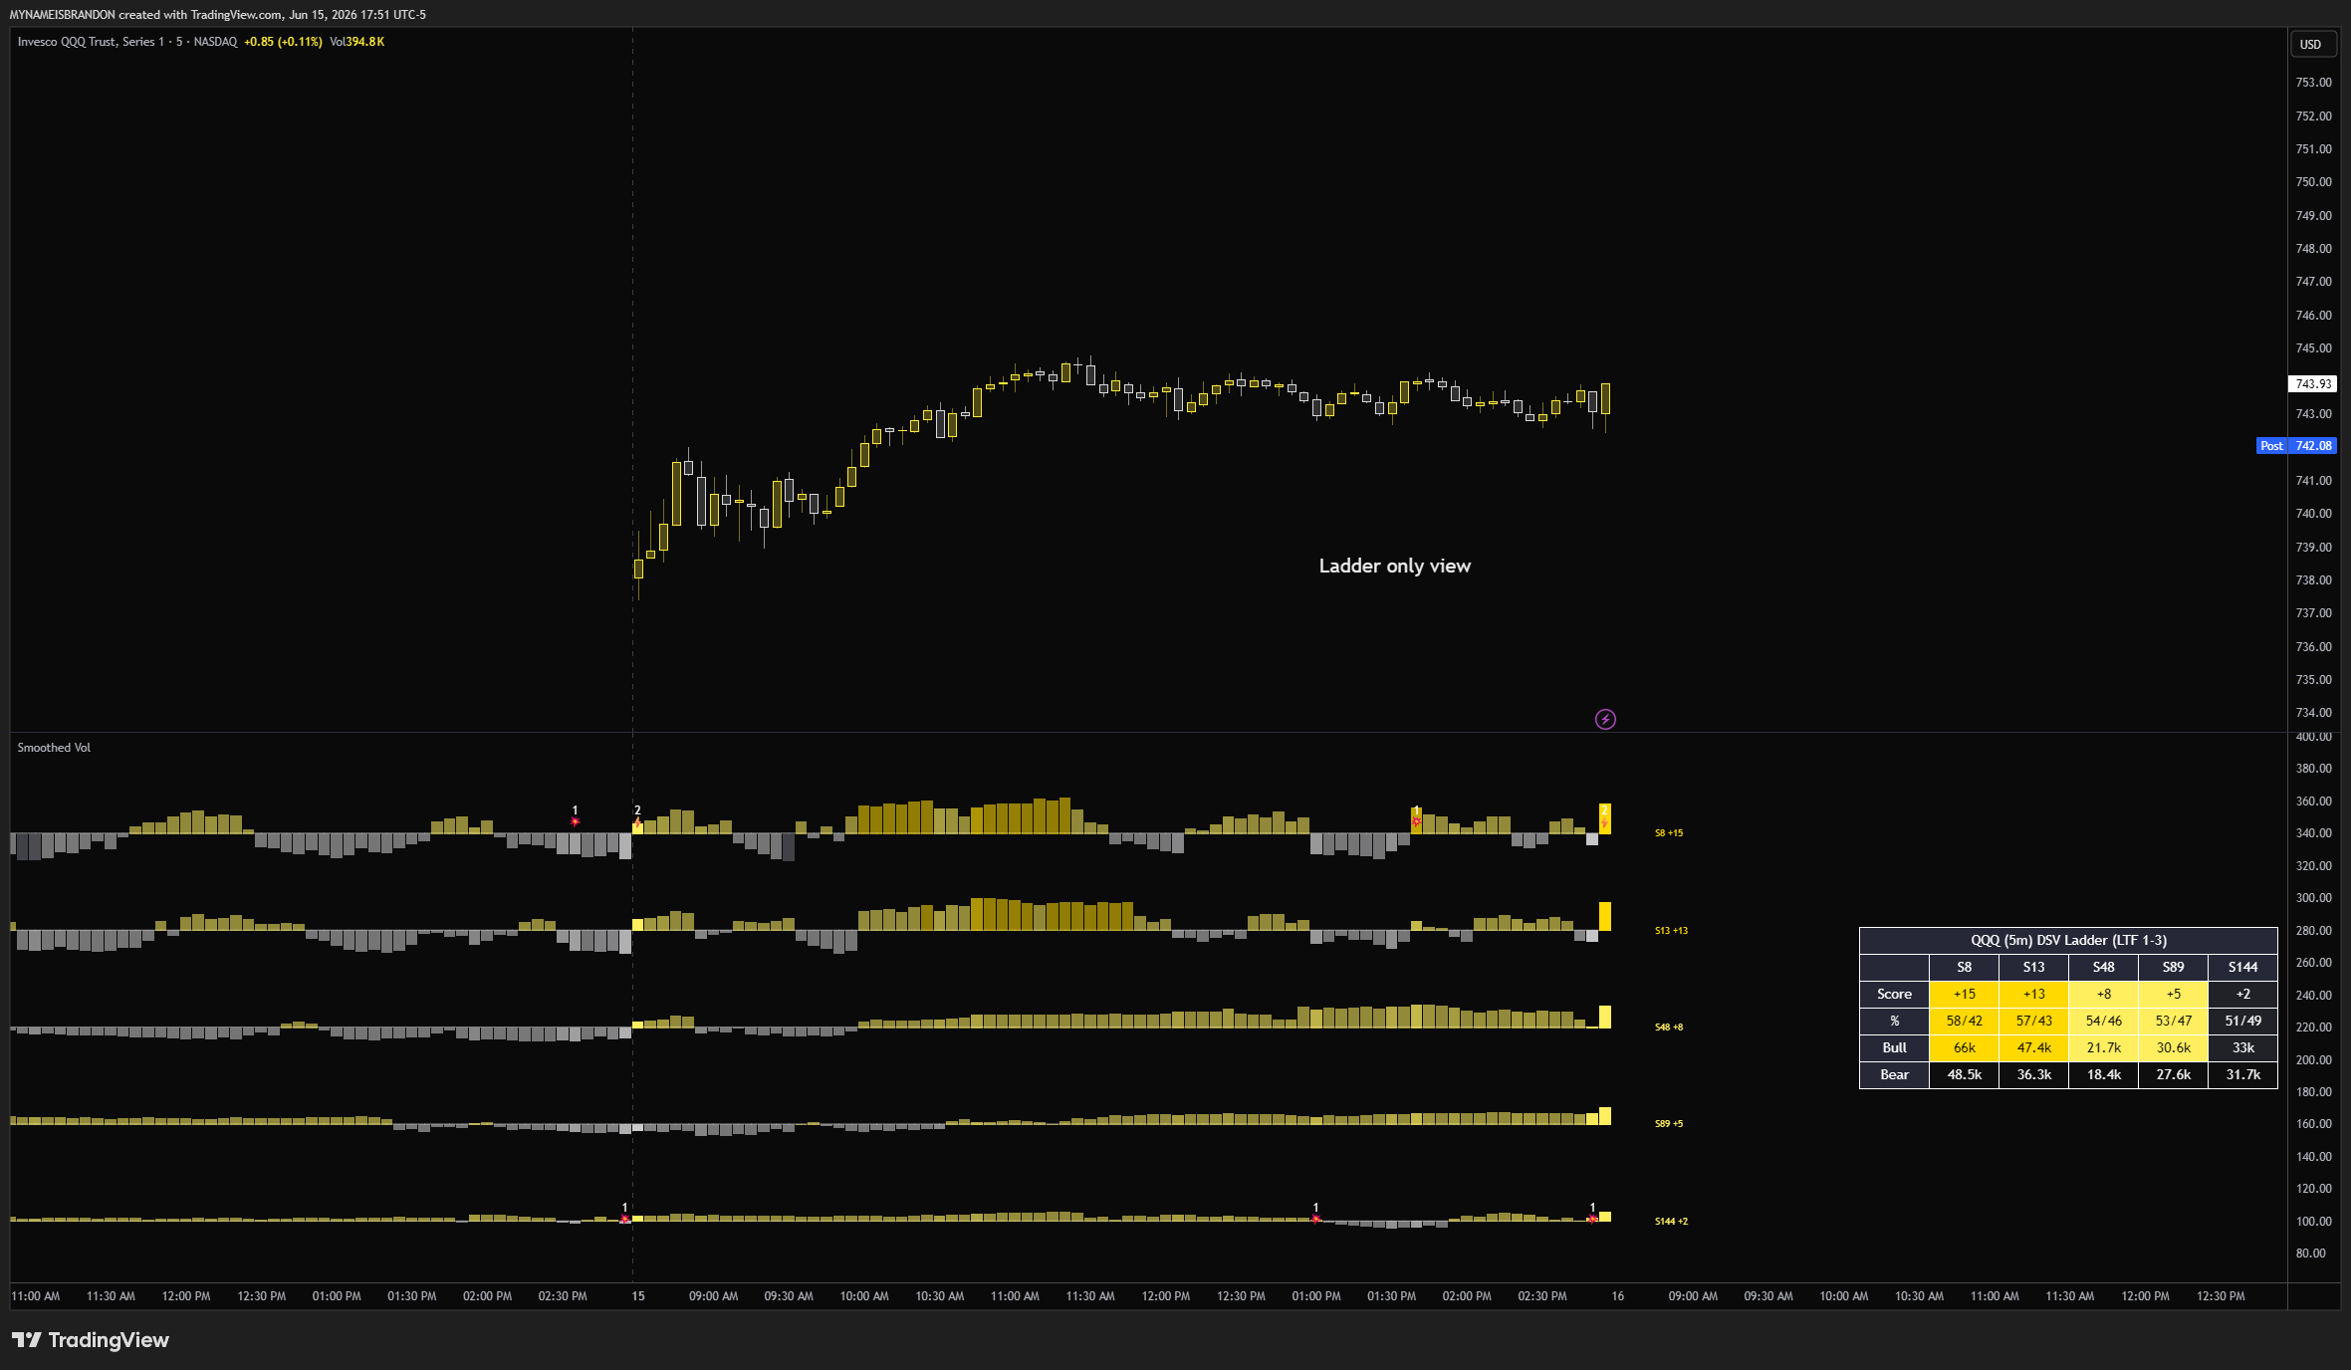This screenshot has width=2351, height=1370.
Task: Click the S13 column header in the ladder table
Action: 2033,967
